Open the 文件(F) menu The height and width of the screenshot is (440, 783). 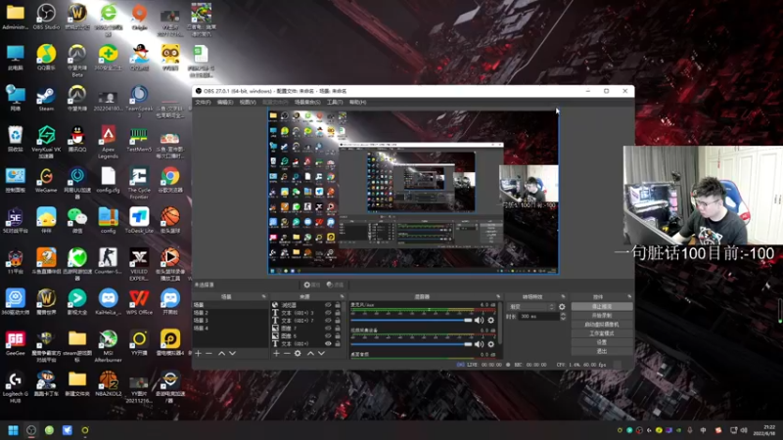(203, 102)
